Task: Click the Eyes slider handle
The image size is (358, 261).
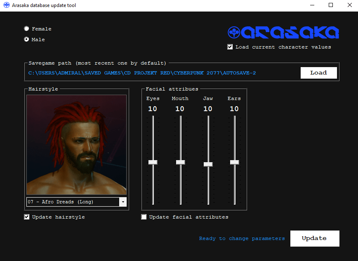Action: click(x=153, y=162)
